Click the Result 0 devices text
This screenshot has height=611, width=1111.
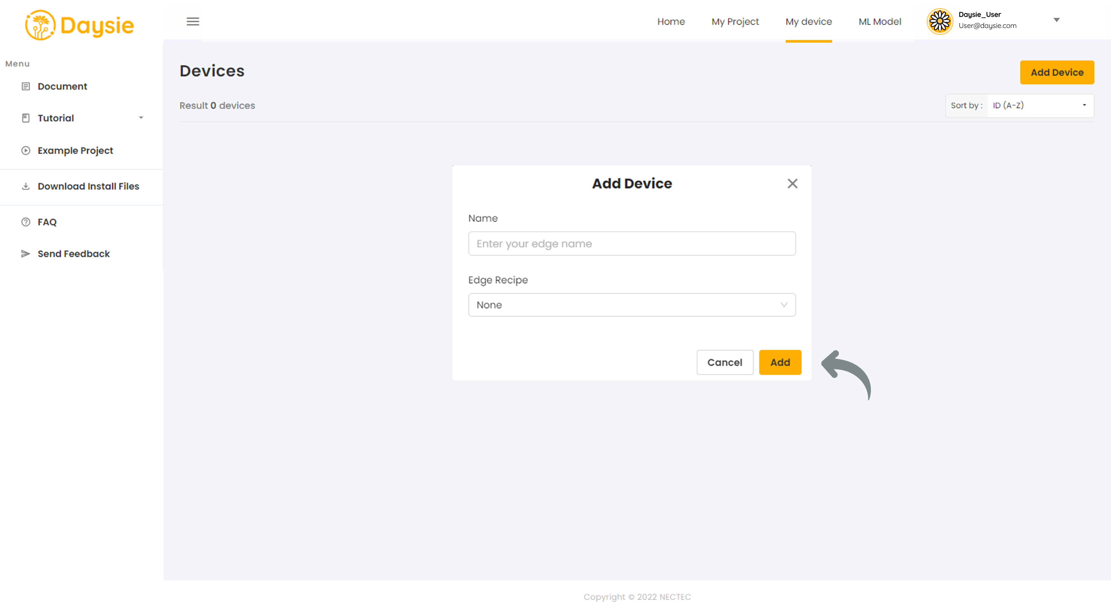217,105
